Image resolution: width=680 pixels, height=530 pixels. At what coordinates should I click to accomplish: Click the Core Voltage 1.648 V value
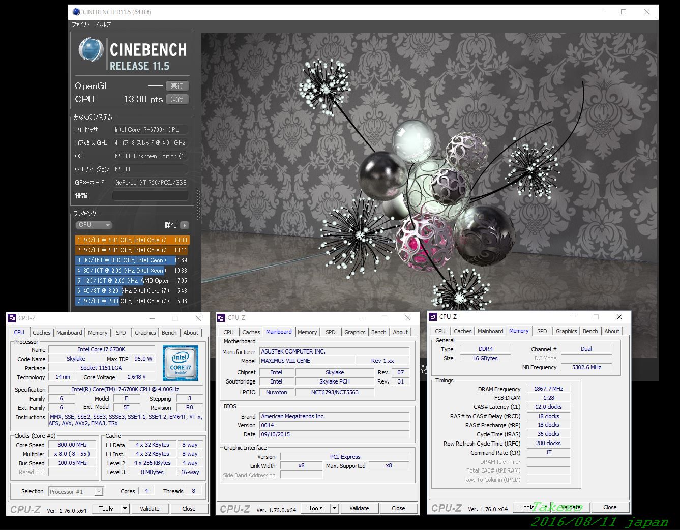(136, 377)
